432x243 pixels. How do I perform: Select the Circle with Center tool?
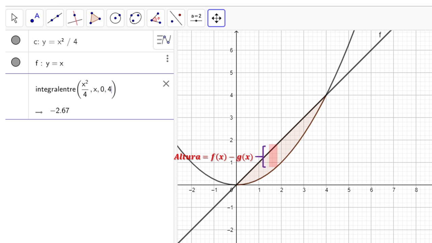coord(115,18)
